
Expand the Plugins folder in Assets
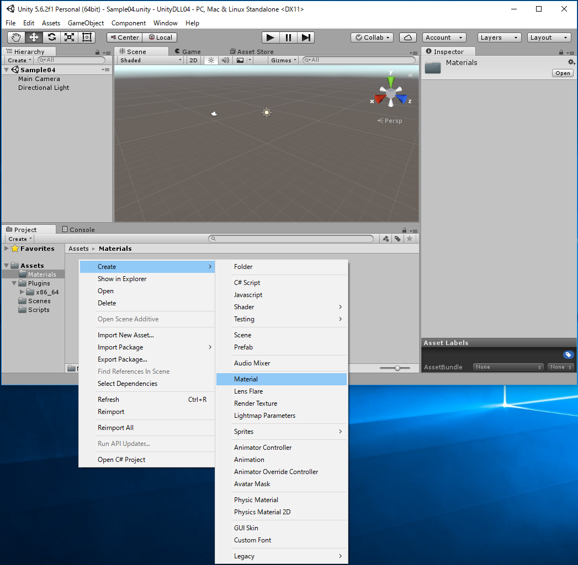(x=15, y=283)
